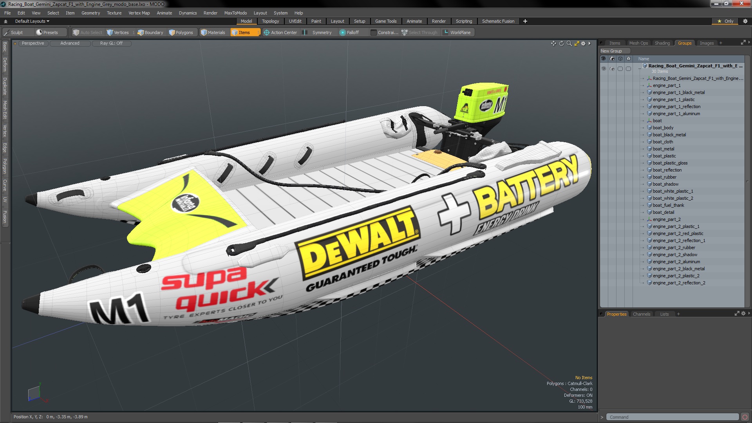Toggle the Only star button
This screenshot has height=423, width=752.
tap(725, 21)
